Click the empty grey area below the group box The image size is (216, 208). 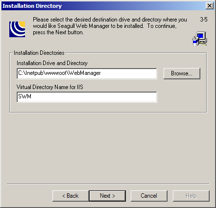(108, 147)
